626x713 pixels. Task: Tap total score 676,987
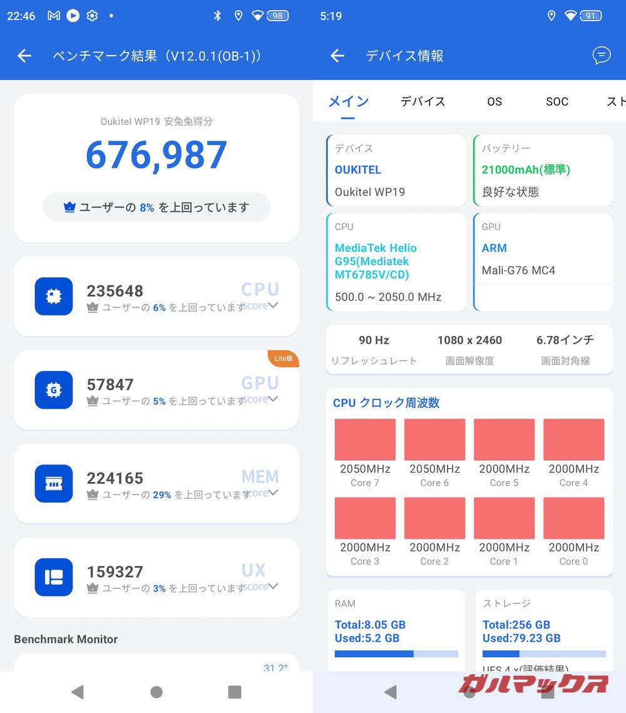click(x=156, y=155)
